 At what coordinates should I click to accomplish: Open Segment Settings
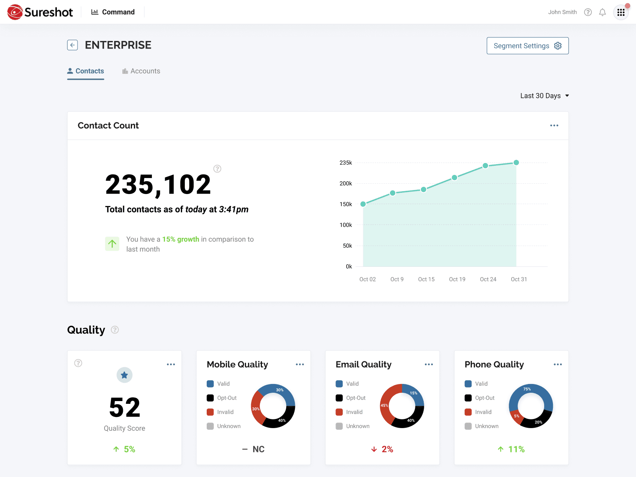click(527, 46)
